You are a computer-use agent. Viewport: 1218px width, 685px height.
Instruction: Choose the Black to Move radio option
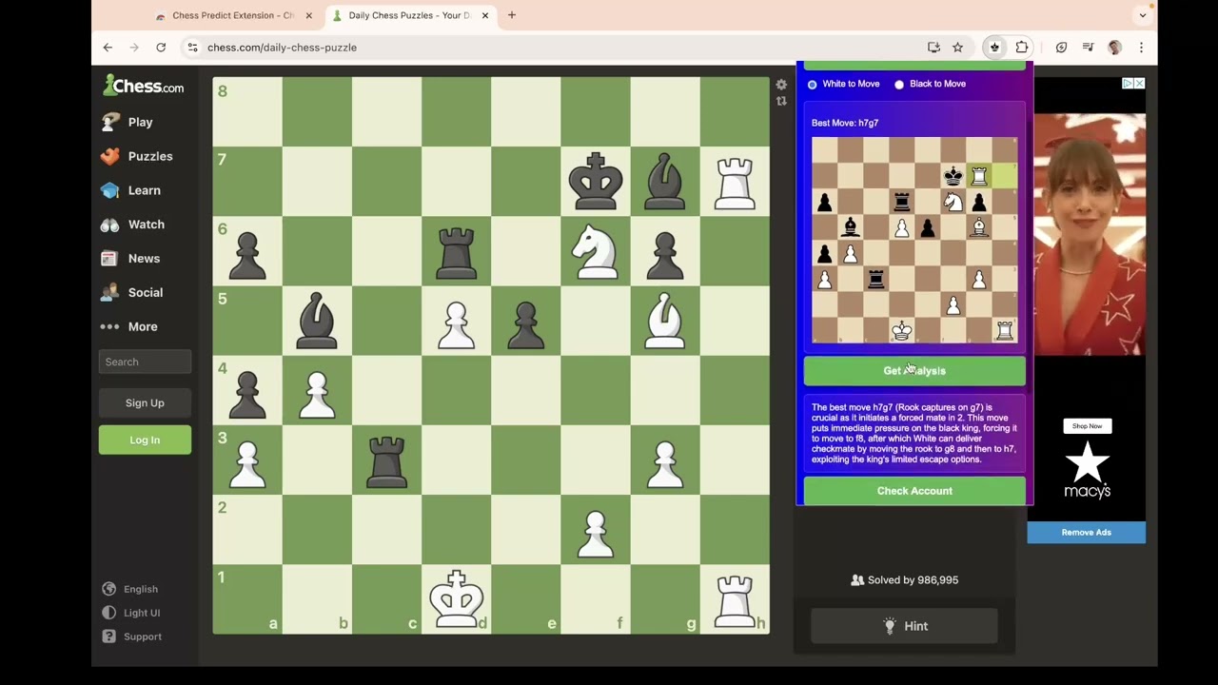[899, 84]
